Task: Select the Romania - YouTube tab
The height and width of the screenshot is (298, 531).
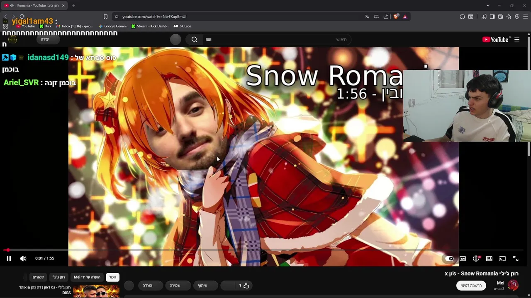Action: click(x=35, y=5)
